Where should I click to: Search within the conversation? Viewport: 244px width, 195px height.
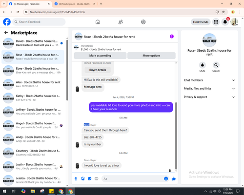(216, 65)
